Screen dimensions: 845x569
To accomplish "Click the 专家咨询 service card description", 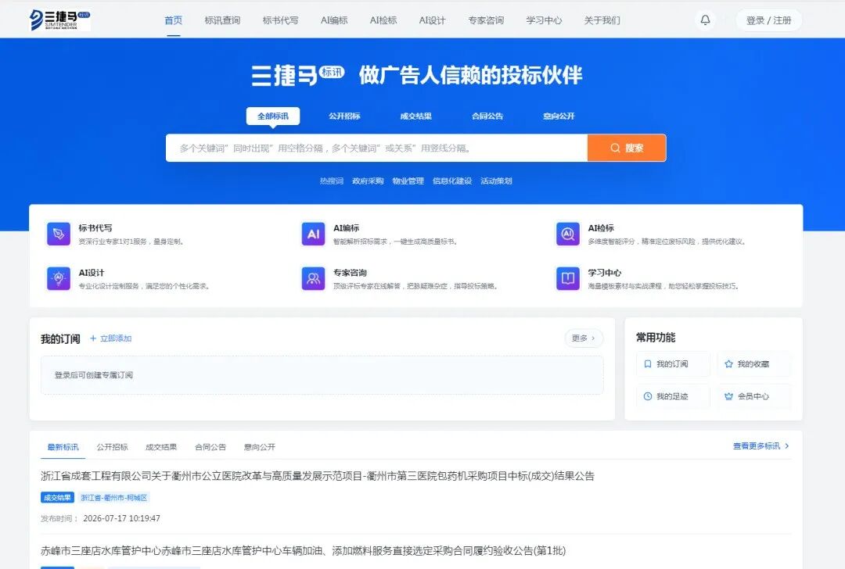I will pyautogui.click(x=415, y=286).
